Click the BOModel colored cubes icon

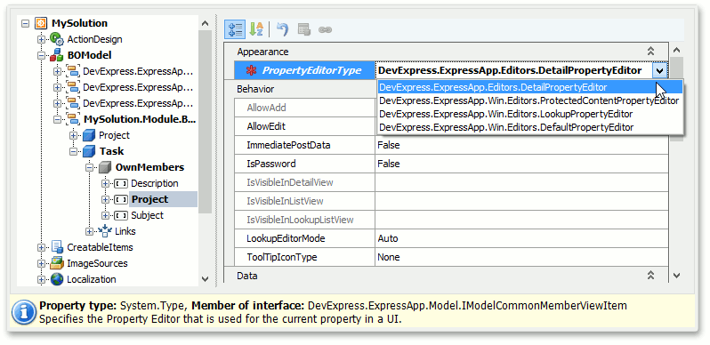[57, 56]
